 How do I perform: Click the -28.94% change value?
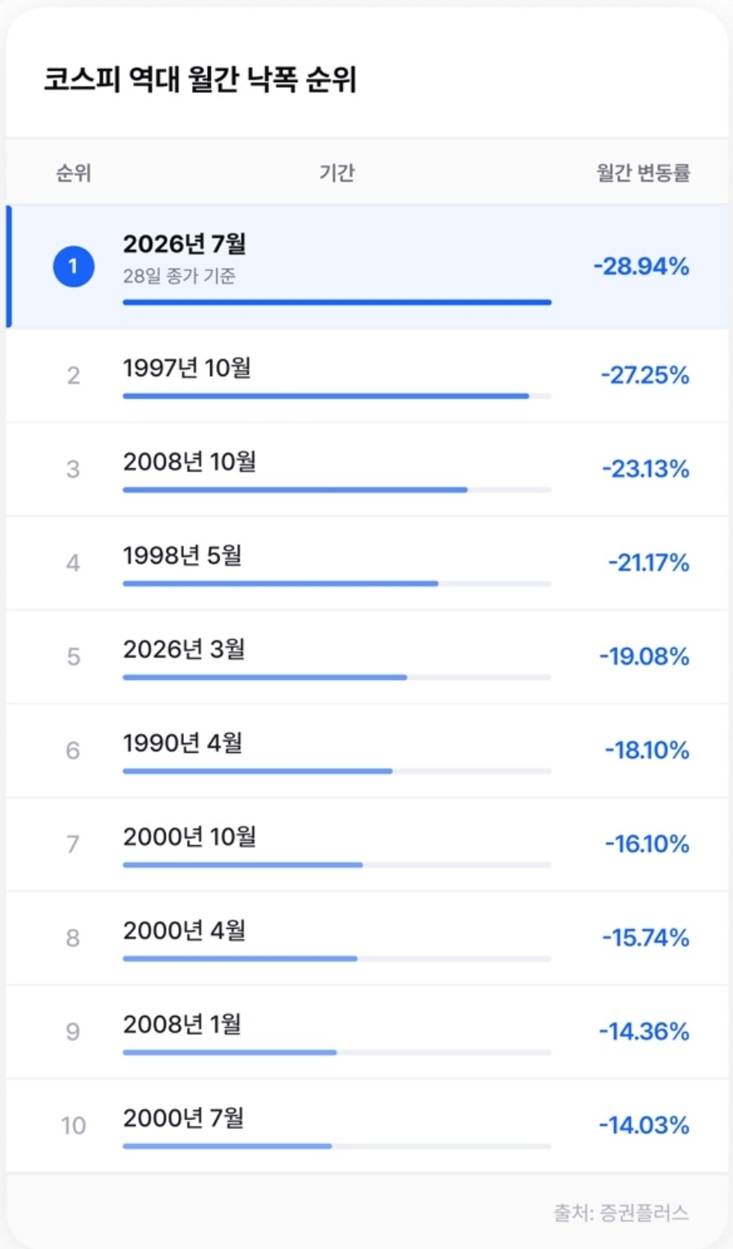641,266
